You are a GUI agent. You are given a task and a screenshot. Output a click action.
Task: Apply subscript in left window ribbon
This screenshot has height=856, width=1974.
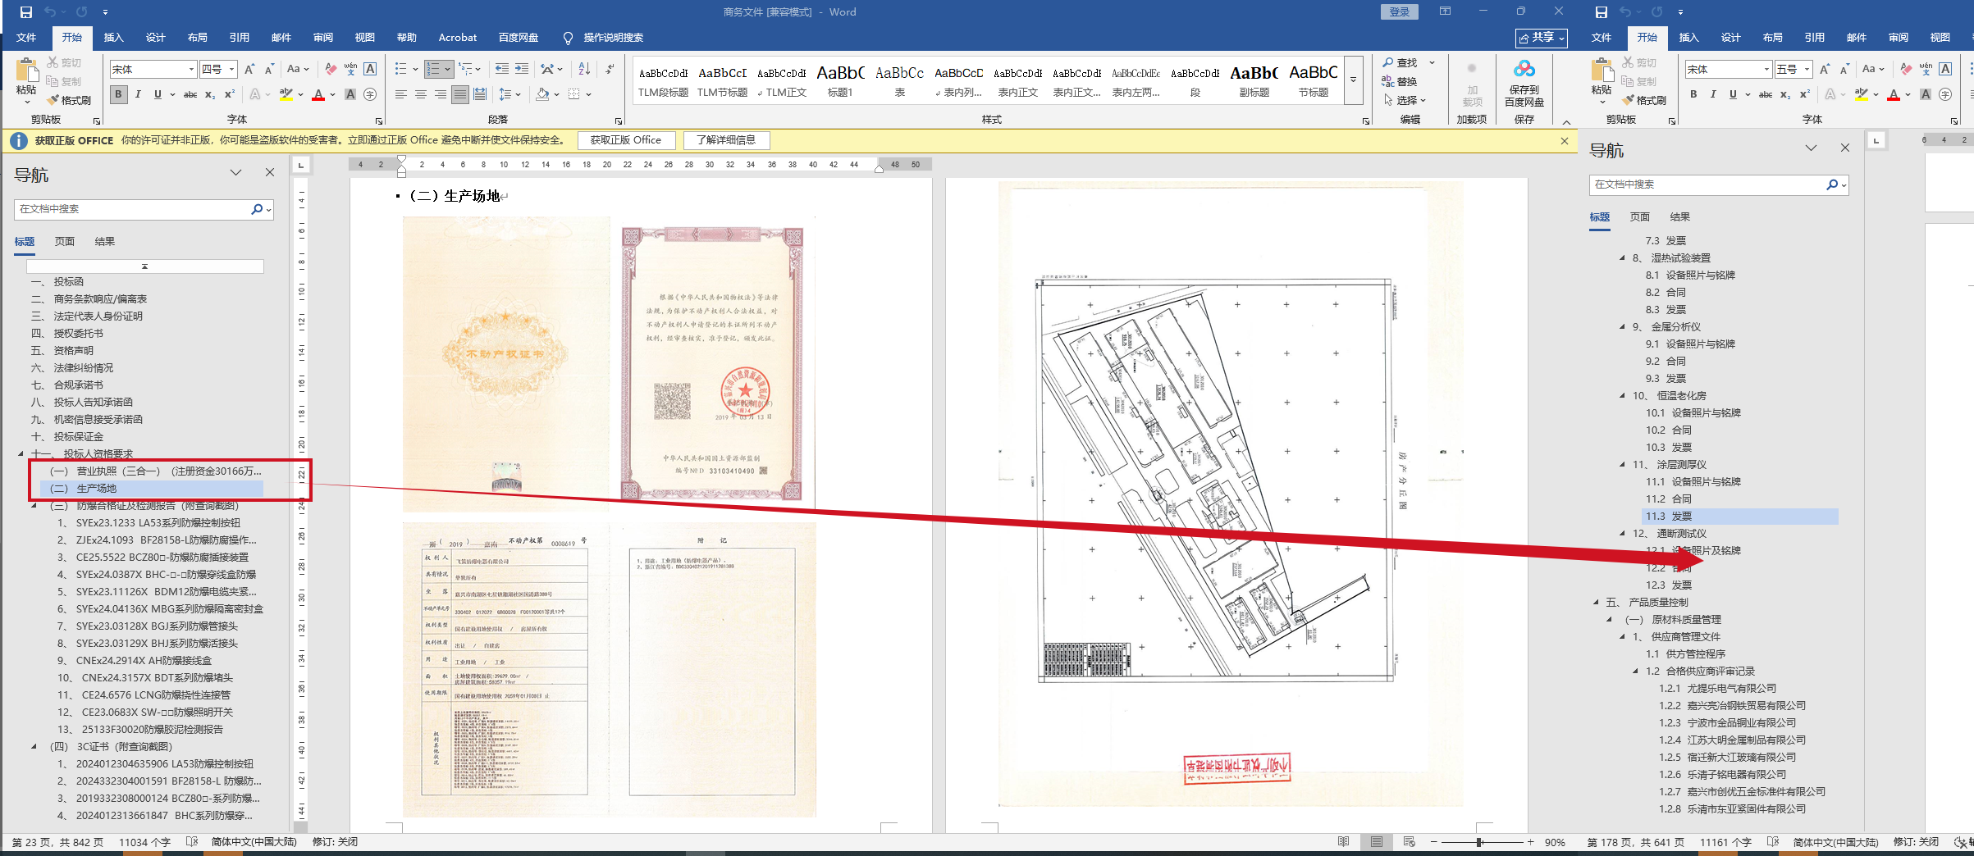click(210, 94)
